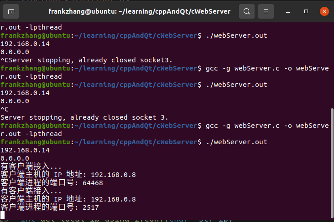Click the search magnifier icon
334x222 pixels.
pos(246,11)
